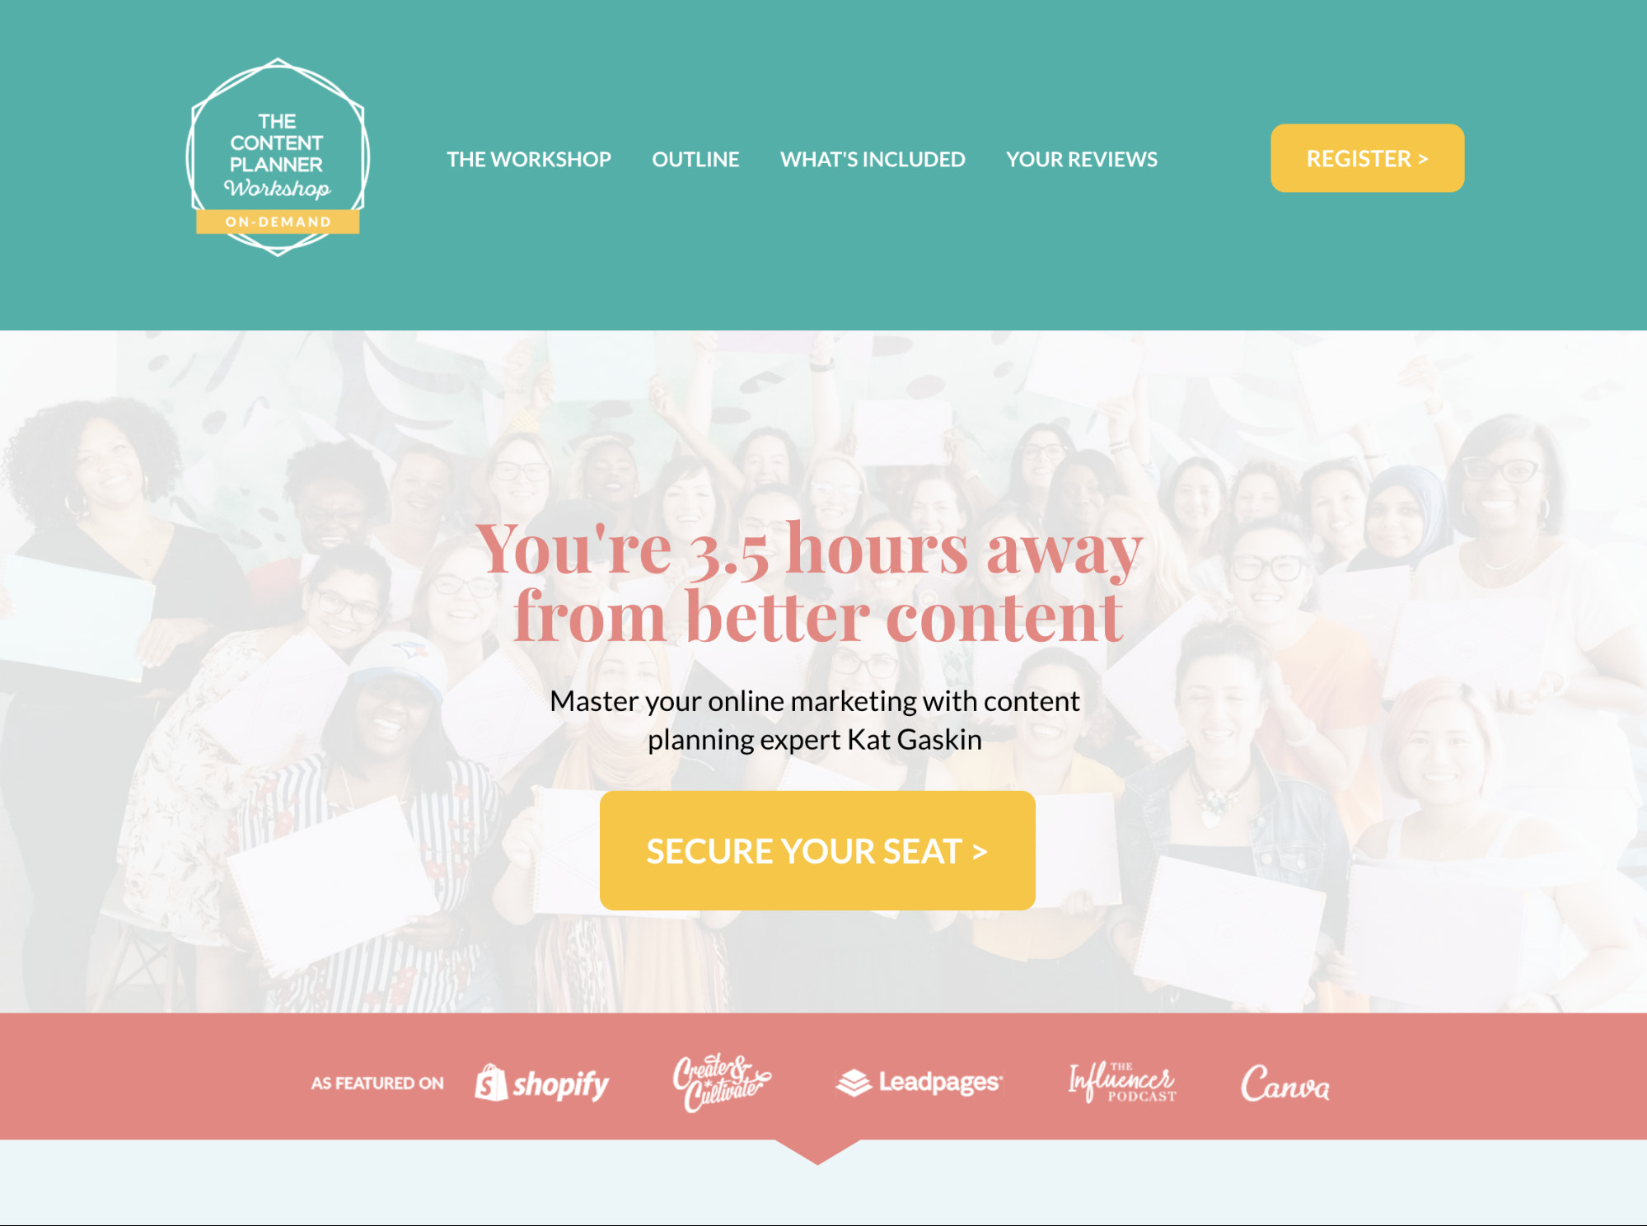Image resolution: width=1647 pixels, height=1226 pixels.
Task: Open the OUTLINE navigation menu item
Action: click(698, 158)
